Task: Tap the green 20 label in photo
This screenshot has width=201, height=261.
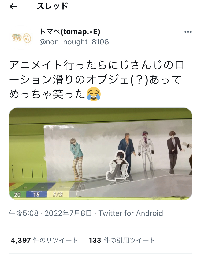Action: coord(17,195)
